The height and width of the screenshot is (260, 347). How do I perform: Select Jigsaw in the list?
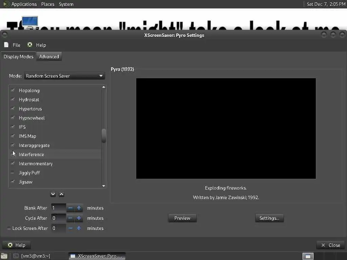click(25, 182)
